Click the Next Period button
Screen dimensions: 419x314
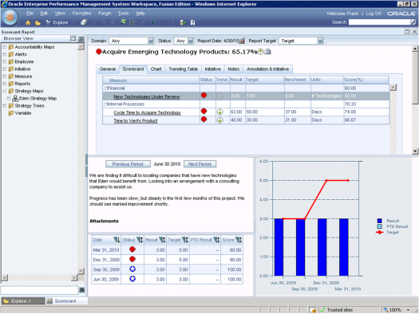200,164
